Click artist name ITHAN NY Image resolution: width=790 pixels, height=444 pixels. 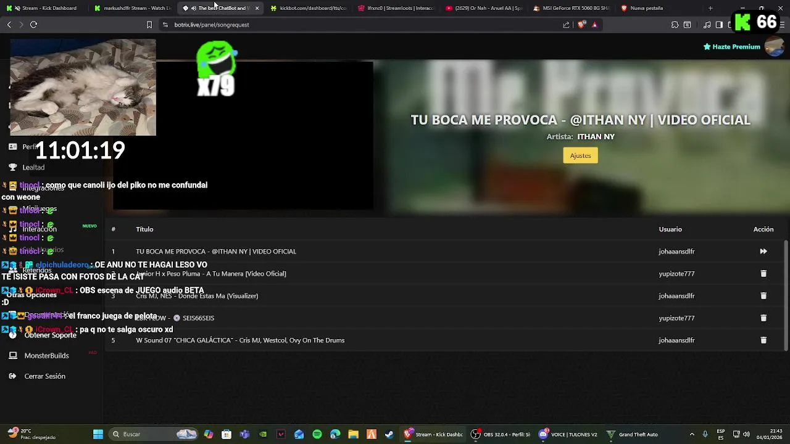(x=596, y=136)
